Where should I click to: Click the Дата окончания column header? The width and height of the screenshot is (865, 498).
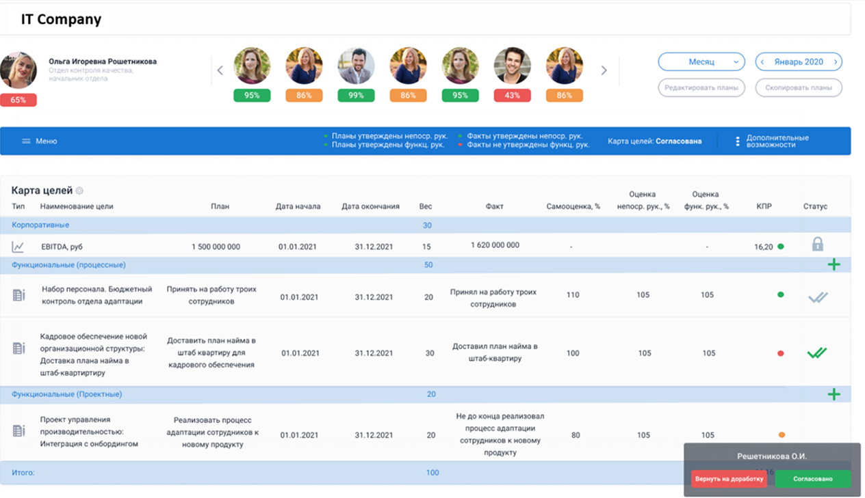pyautogui.click(x=370, y=206)
